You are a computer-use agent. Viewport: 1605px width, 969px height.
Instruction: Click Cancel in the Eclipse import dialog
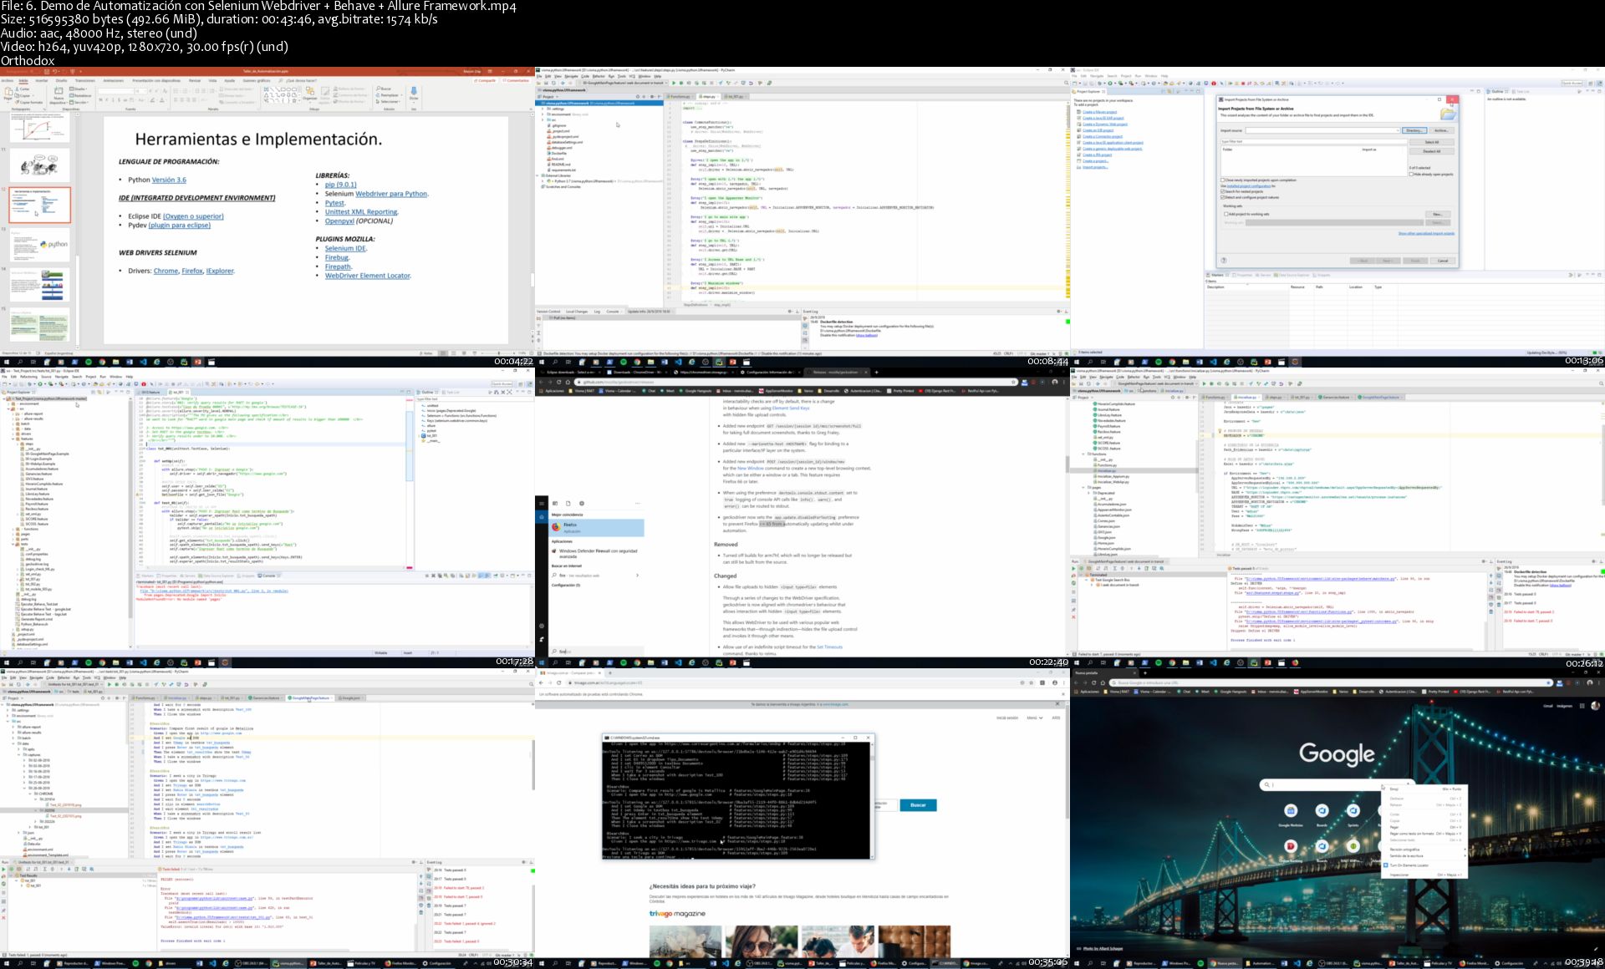[x=1443, y=261]
